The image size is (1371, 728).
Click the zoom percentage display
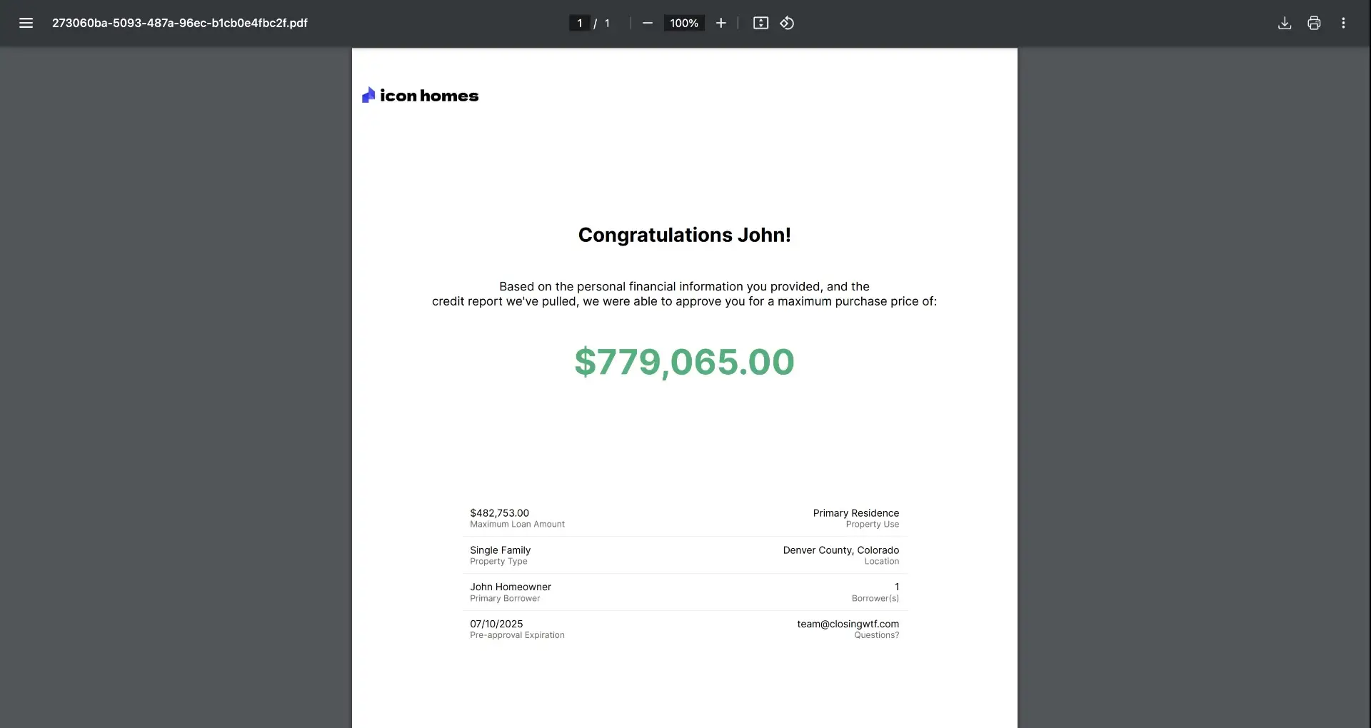(x=683, y=23)
